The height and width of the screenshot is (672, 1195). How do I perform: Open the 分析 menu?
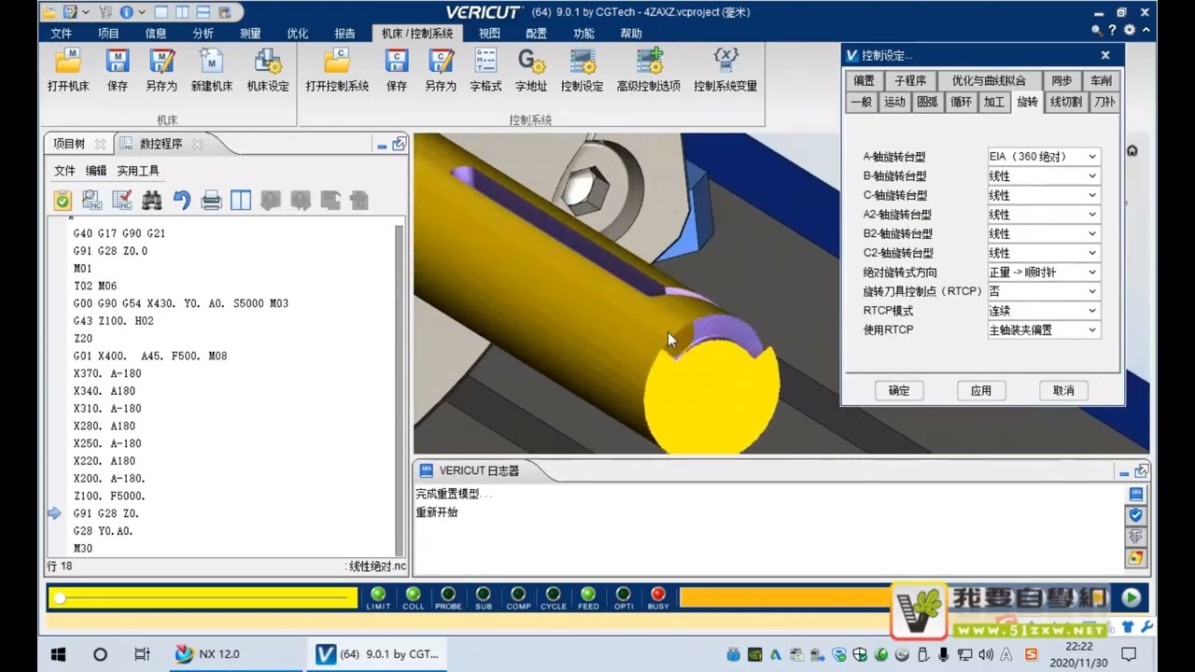tap(203, 34)
